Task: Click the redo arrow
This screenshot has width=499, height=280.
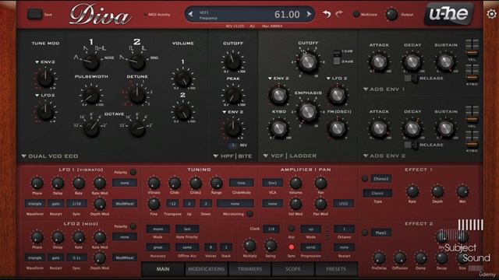Action: [x=339, y=14]
